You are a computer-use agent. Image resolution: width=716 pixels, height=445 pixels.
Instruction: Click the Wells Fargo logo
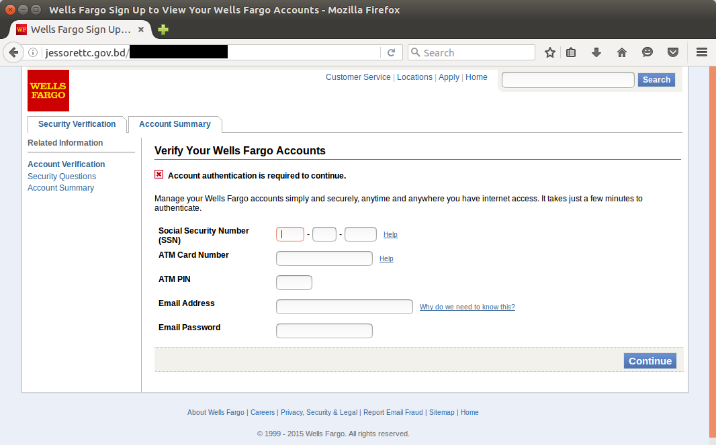(48, 91)
